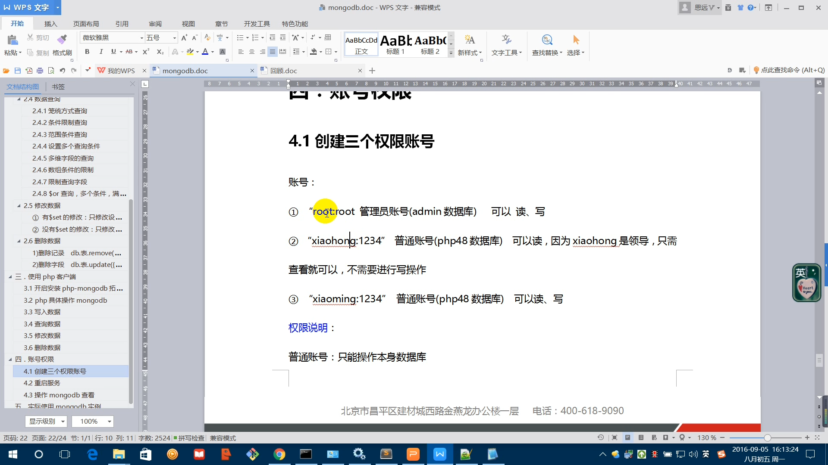
Task: Toggle bold formatting in ribbon
Action: [87, 52]
